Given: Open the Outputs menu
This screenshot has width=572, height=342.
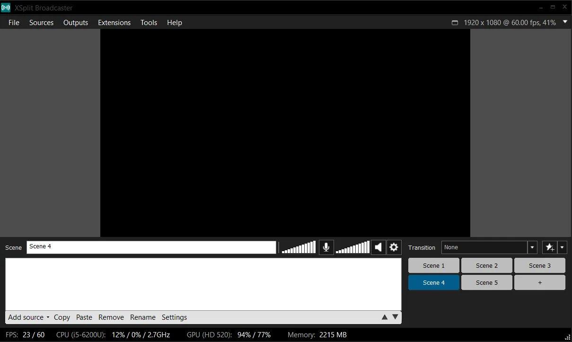Looking at the screenshot, I should click(x=76, y=22).
